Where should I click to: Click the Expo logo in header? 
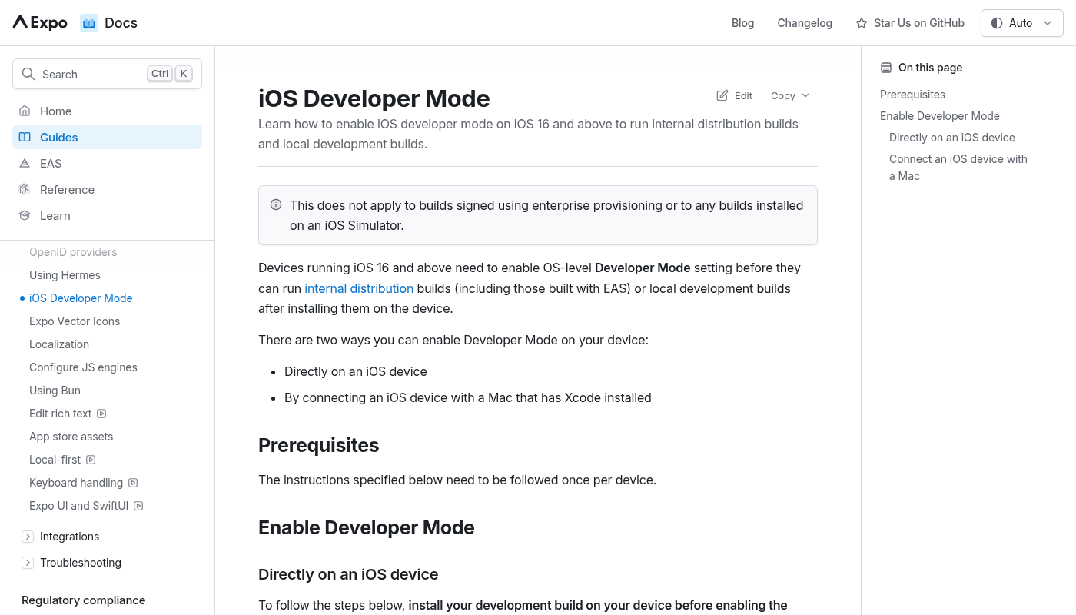point(40,23)
